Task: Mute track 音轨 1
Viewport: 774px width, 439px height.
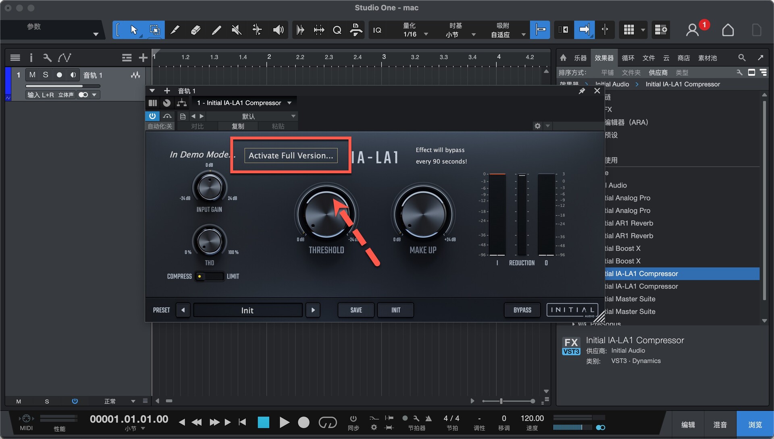Action: (x=32, y=75)
